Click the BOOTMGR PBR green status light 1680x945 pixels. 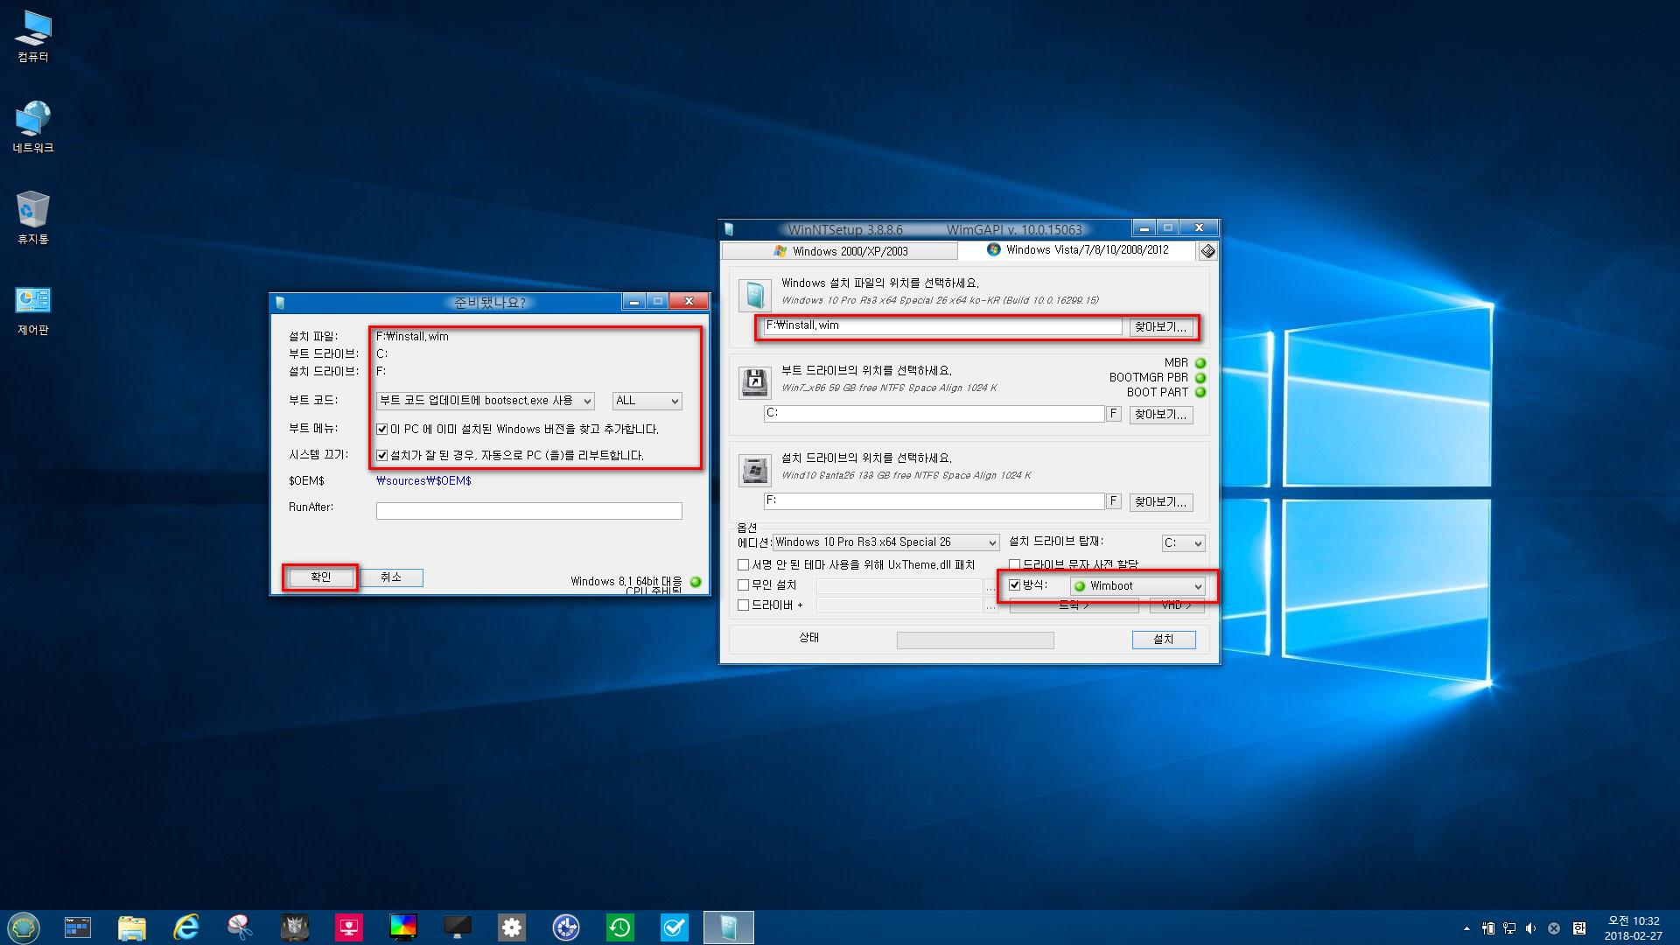[1200, 378]
